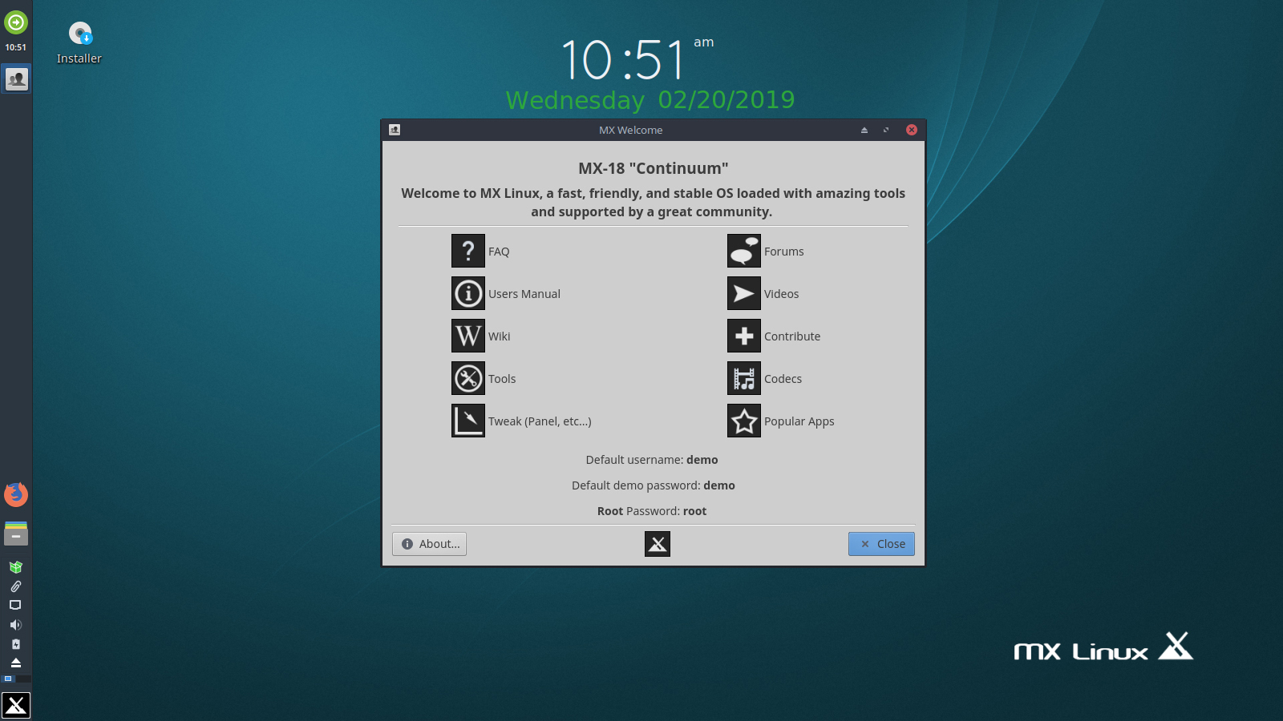Open the clipboard paperclip tray icon
This screenshot has height=721, width=1283.
(x=15, y=586)
